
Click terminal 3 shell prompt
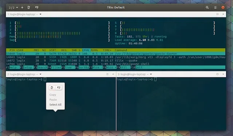135,79
